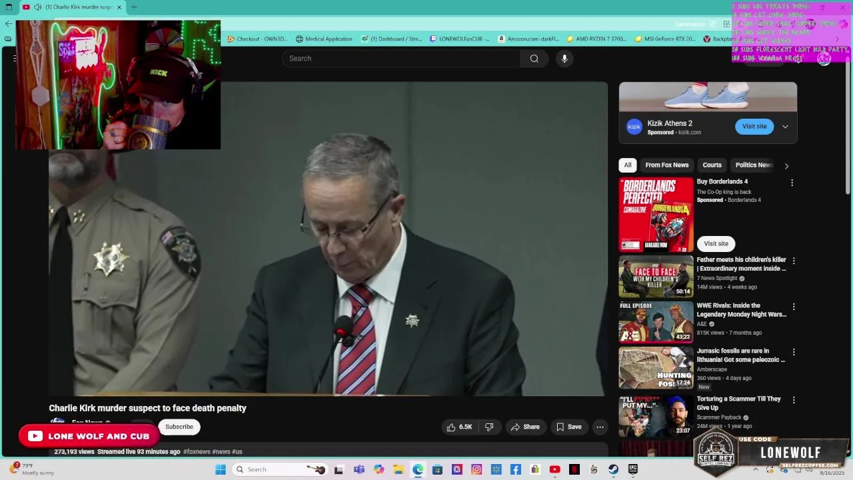Open Dashboard / Stre... bookmark
This screenshot has width=853, height=480.
click(391, 39)
